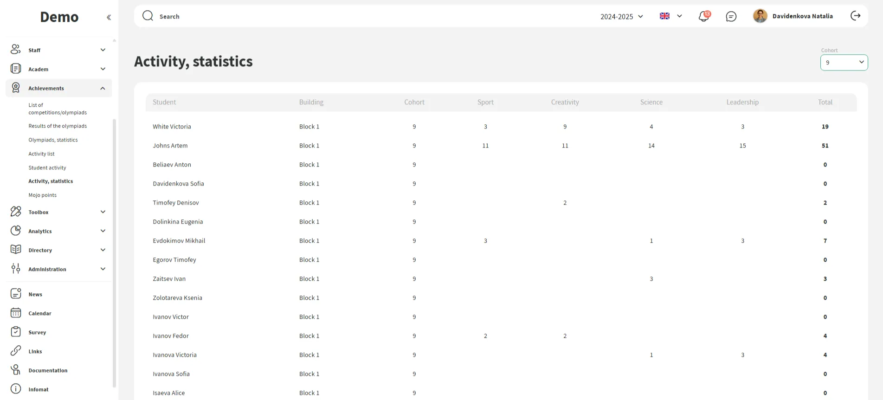The image size is (883, 400).
Task: Open the academic year 2024-2025 dropdown
Action: coord(621,17)
